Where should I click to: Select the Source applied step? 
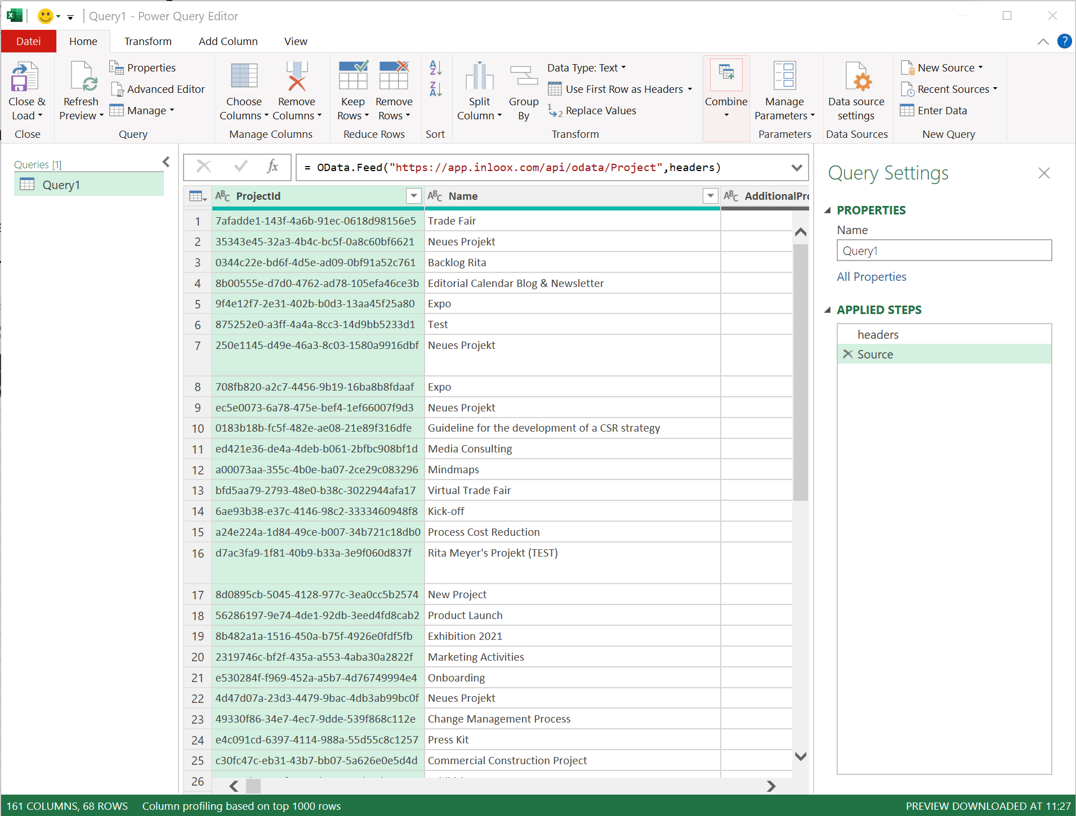pos(944,354)
